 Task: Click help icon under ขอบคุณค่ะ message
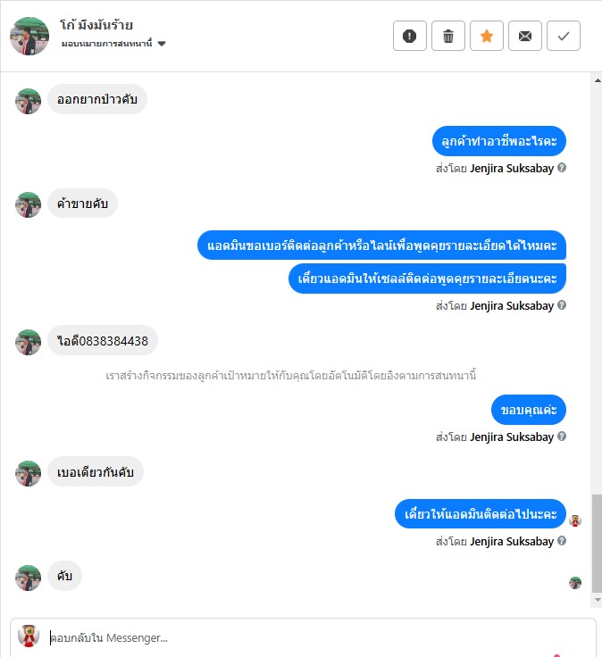[x=562, y=437]
